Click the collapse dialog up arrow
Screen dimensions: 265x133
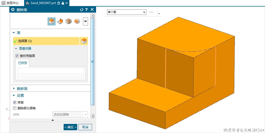click(53, 120)
